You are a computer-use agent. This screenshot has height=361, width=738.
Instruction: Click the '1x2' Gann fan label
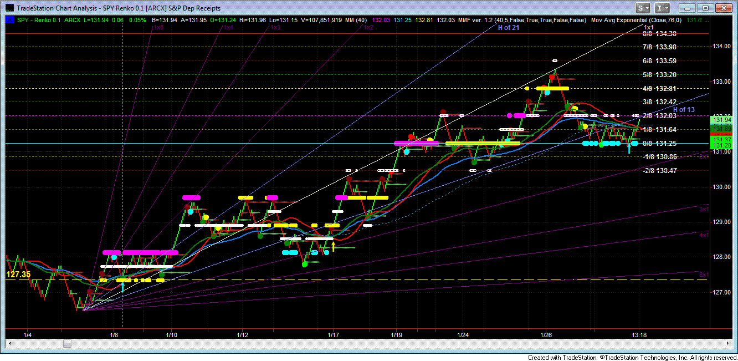pyautogui.click(x=368, y=27)
